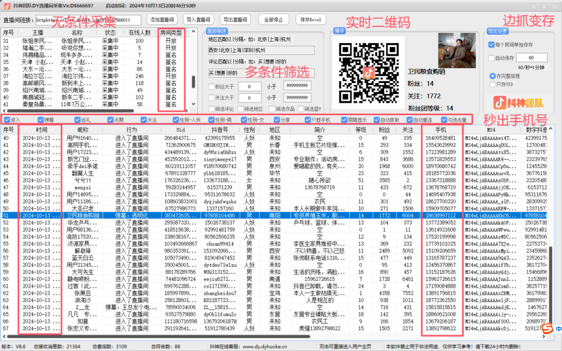This screenshot has width=562, height=351.
Task: Toggle the 分享 checkbox
Action: pos(276,120)
